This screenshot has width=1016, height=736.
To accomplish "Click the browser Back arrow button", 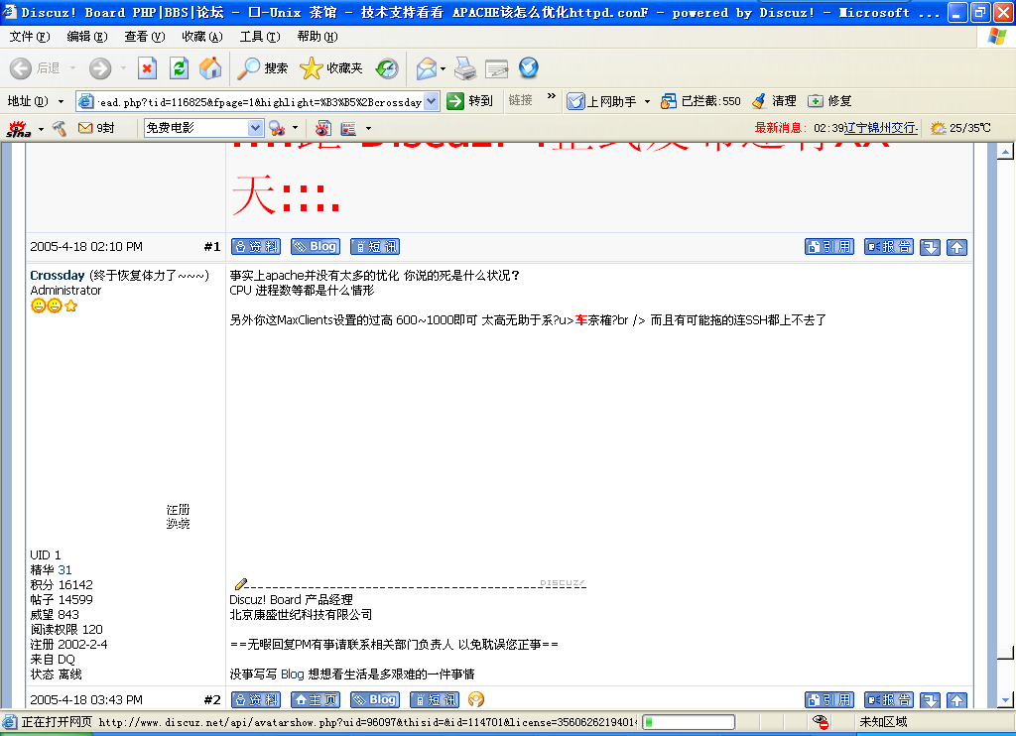I will (x=21, y=68).
